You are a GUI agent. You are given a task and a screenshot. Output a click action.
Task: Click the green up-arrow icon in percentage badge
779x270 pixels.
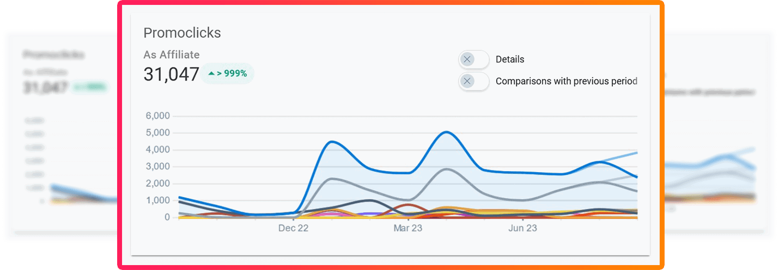pyautogui.click(x=211, y=73)
